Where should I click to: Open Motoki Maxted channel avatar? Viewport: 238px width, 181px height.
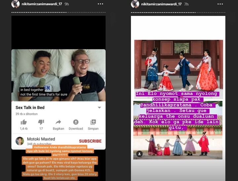20,141
